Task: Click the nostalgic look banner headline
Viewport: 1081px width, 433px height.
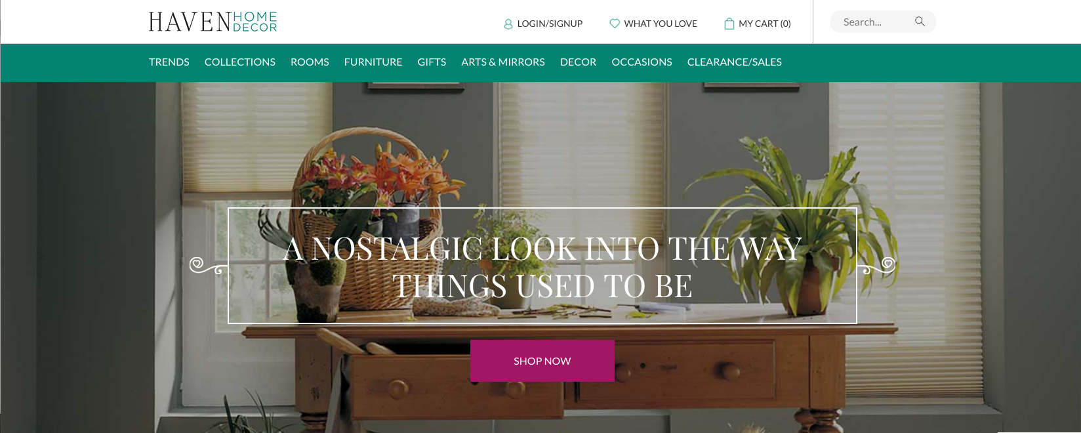Action: coord(542,267)
